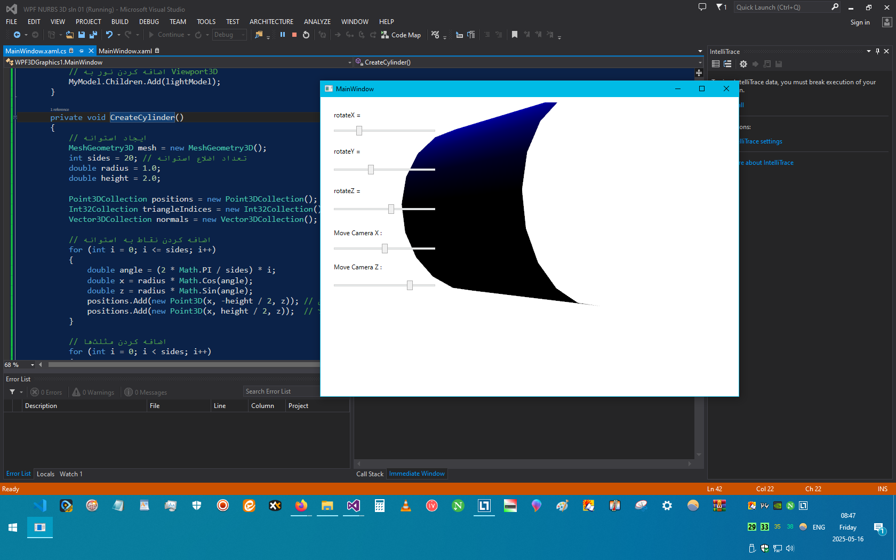Open the IntelliTrace panel options dropdown arrow
Viewport: 896px width, 560px height.
point(869,51)
